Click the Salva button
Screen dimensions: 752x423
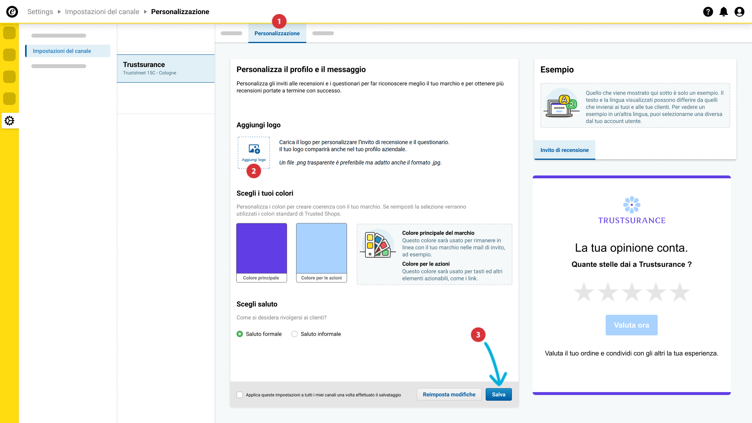[499, 394]
